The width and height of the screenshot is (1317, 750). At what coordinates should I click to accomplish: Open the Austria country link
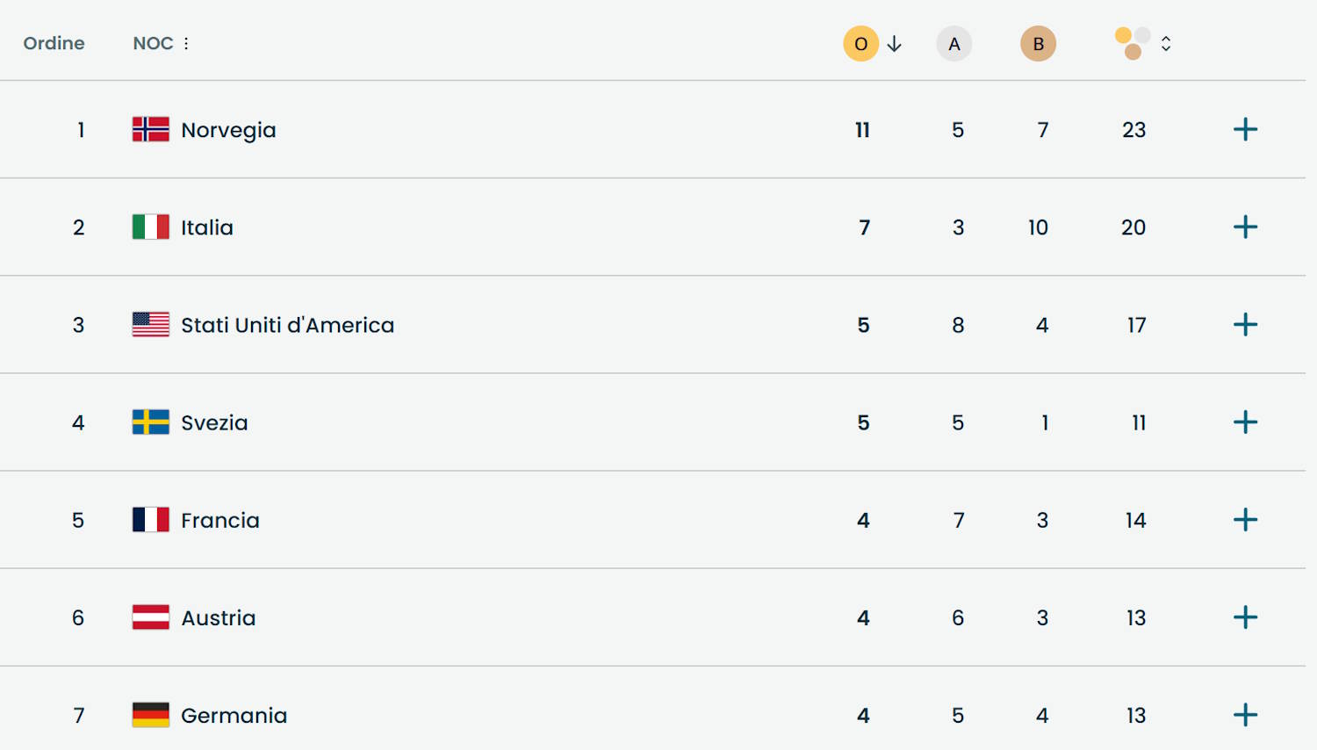pyautogui.click(x=219, y=618)
